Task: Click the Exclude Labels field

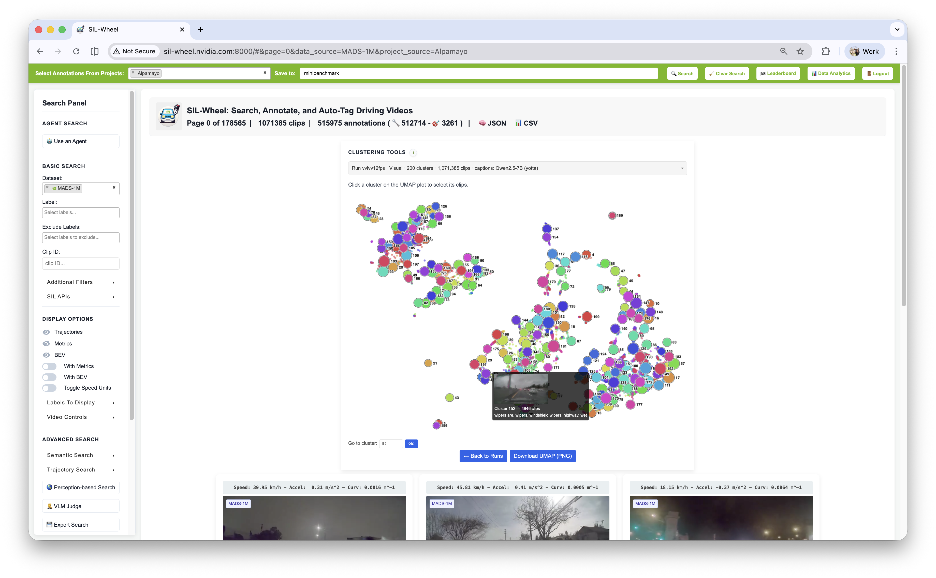Action: pos(81,237)
